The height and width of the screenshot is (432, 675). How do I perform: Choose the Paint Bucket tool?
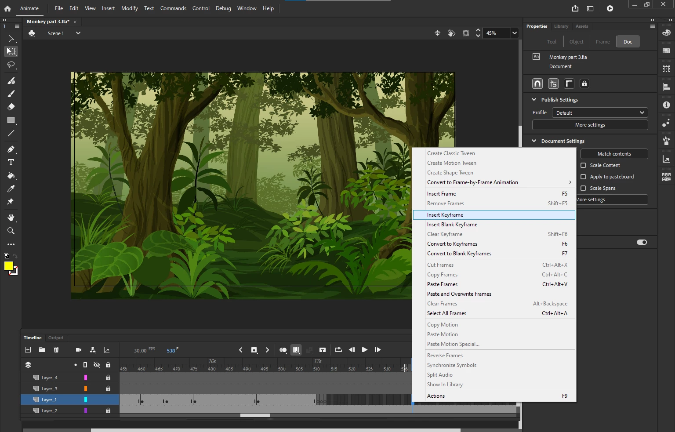pos(11,176)
